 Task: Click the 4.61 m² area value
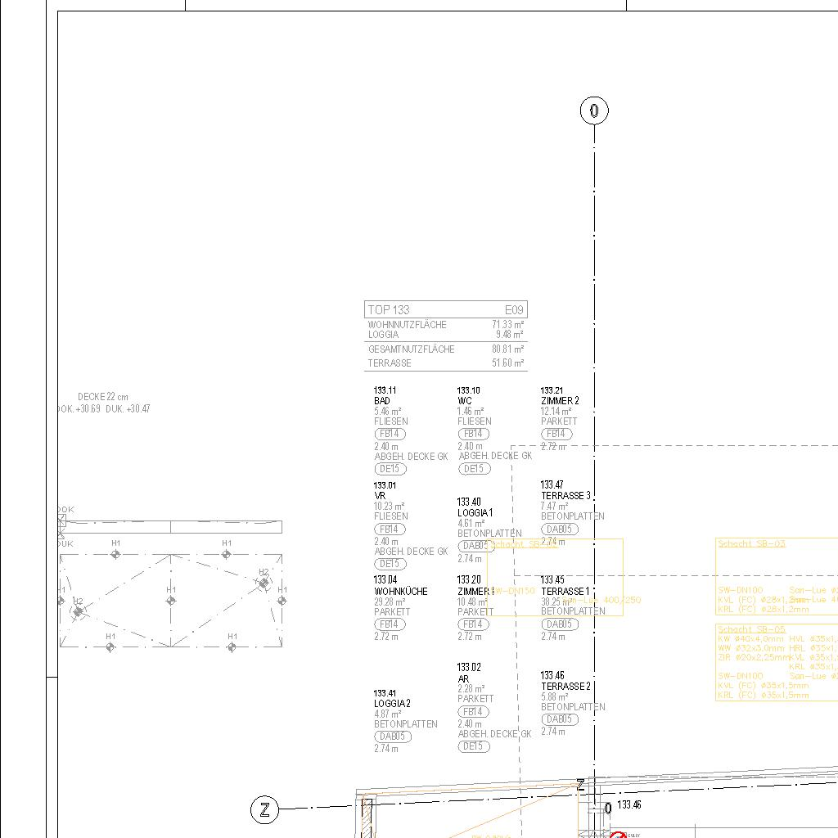pos(471,524)
